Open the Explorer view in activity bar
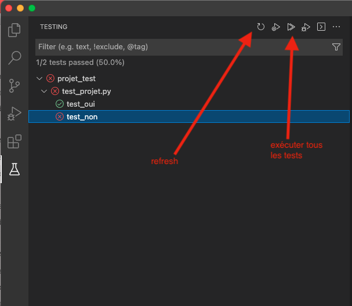 pos(14,30)
